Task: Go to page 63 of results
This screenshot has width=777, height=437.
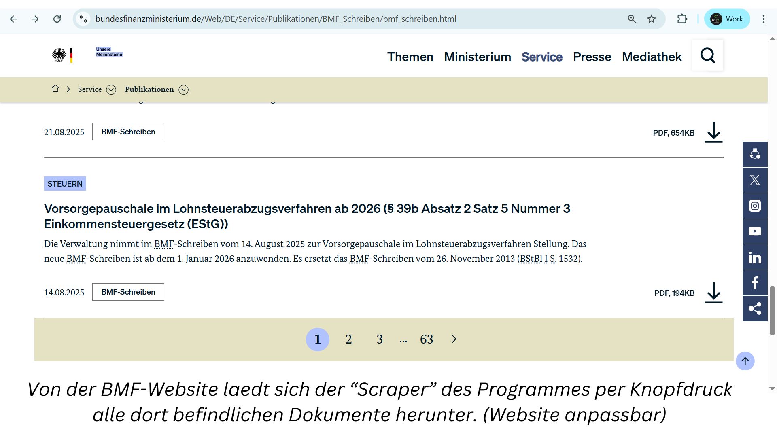Action: pyautogui.click(x=427, y=339)
